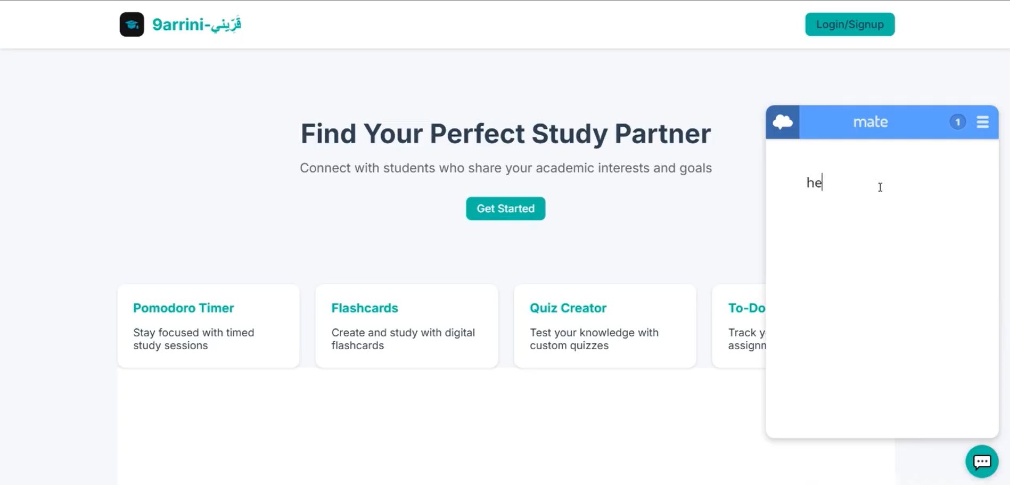The height and width of the screenshot is (485, 1010).
Task: Click the 9arrini brand name link
Action: [x=196, y=24]
